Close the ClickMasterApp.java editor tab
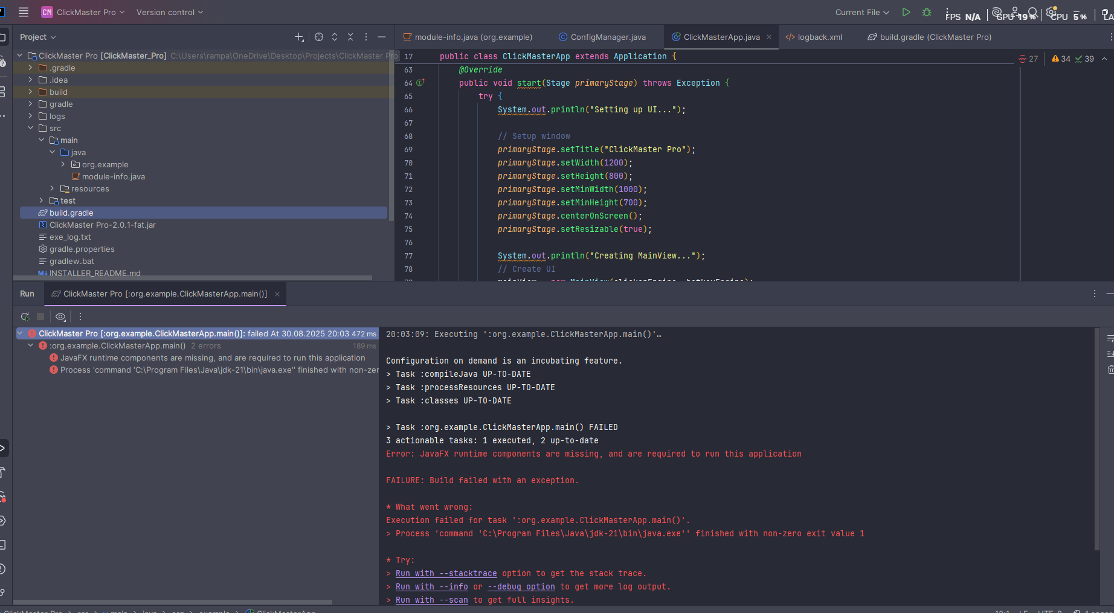This screenshot has width=1114, height=613. coord(769,37)
